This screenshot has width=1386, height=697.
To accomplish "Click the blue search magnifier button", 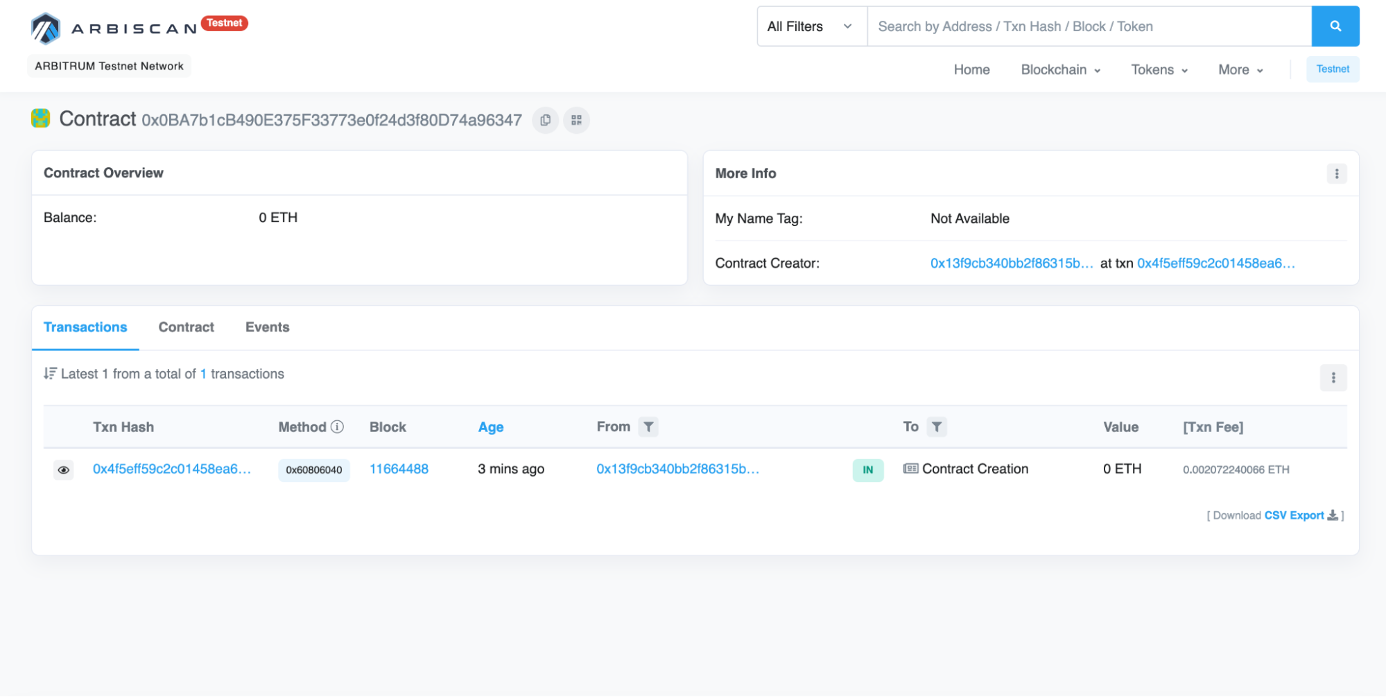I will [1335, 26].
